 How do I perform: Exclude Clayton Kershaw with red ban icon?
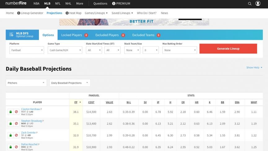click(x=16, y=112)
